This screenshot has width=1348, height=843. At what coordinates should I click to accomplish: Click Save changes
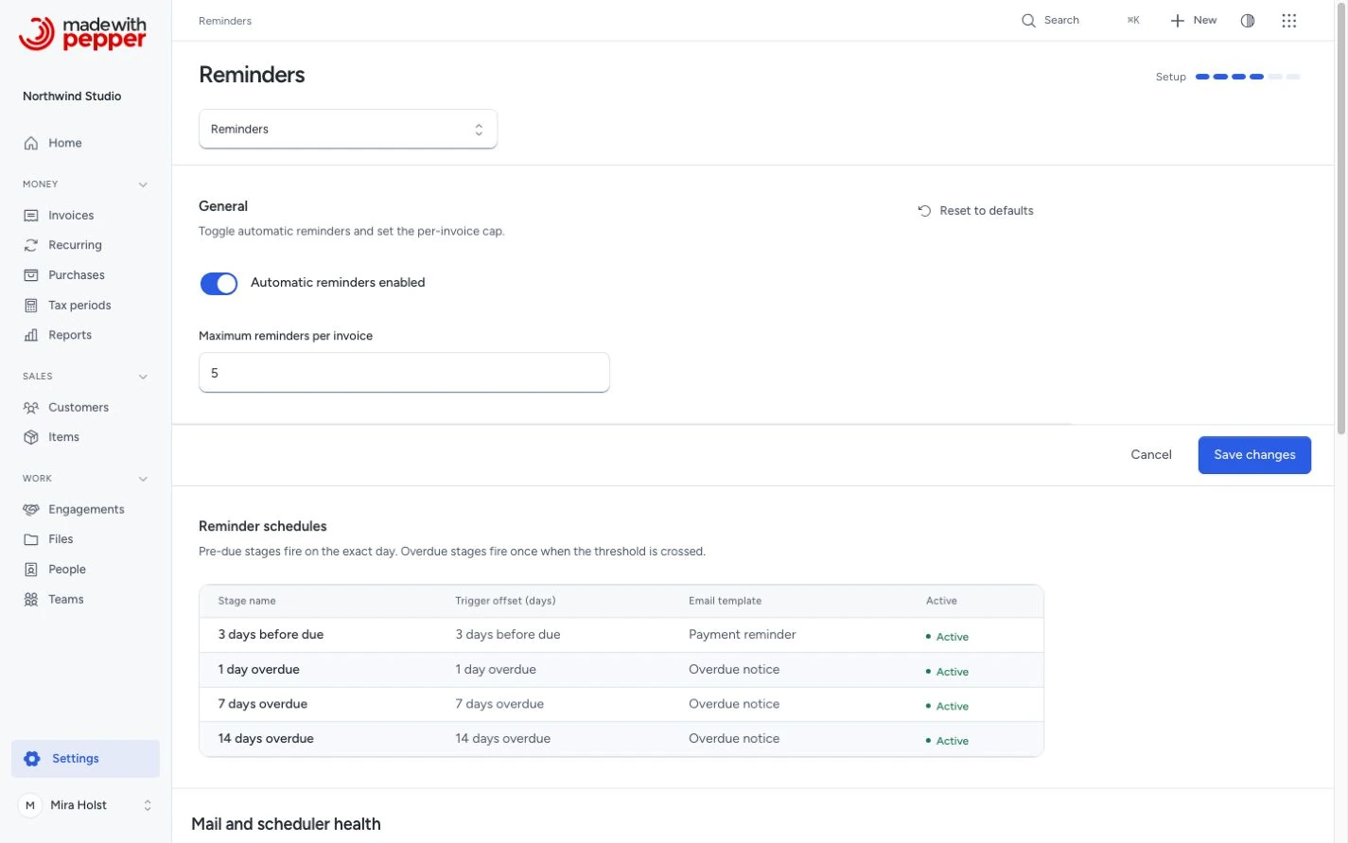[1254, 455]
